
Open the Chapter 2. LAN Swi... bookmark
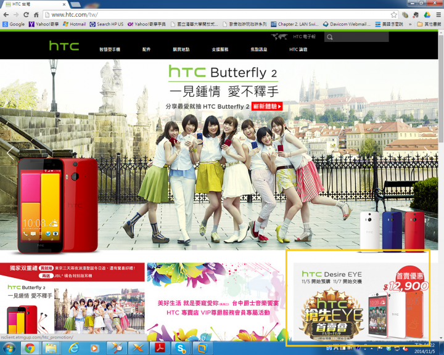[295, 25]
